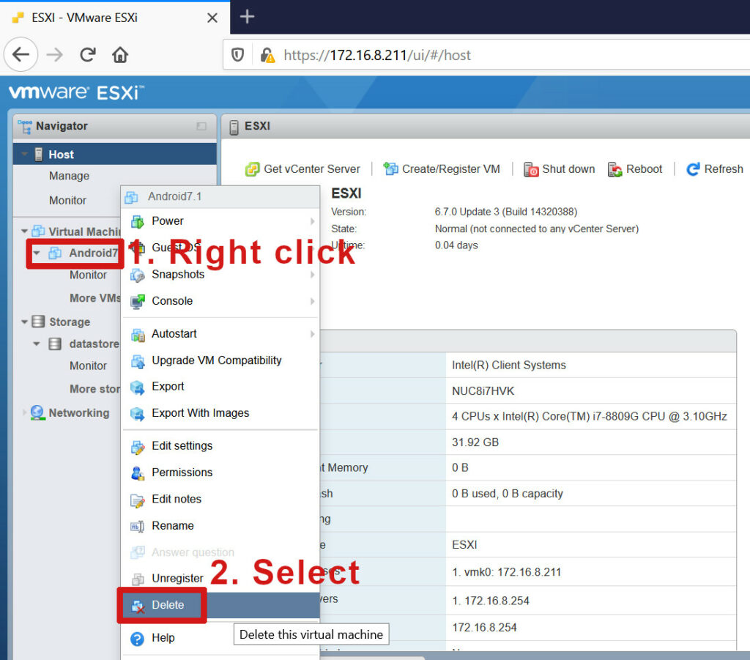Select the Android7 VM icon in tree
This screenshot has height=660, width=750.
point(55,253)
